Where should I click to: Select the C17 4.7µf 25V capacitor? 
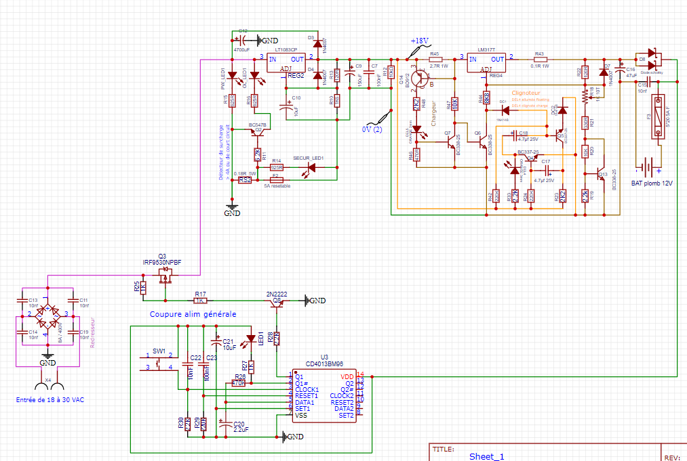tap(548, 171)
